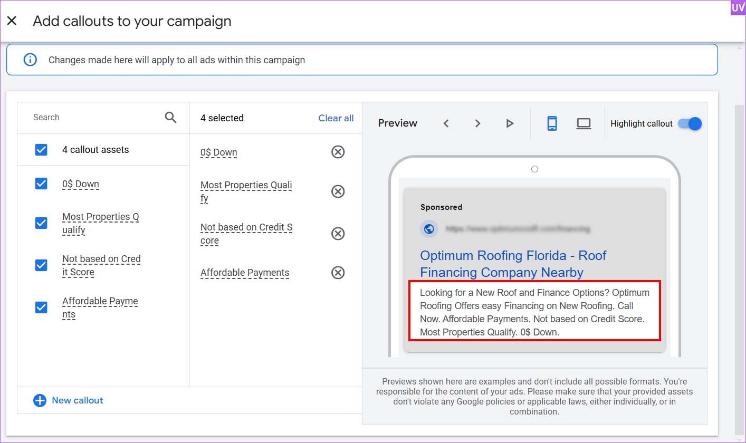Show the next preview example
Screen dimensions: 746x443
click(477, 123)
